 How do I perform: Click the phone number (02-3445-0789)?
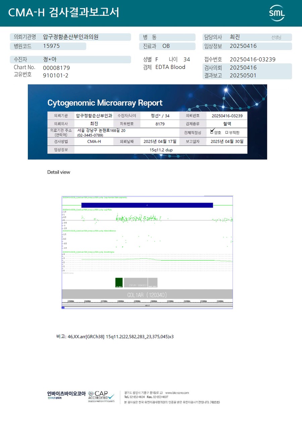click(90, 135)
